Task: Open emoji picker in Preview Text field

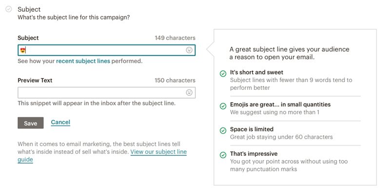Action: point(189,92)
